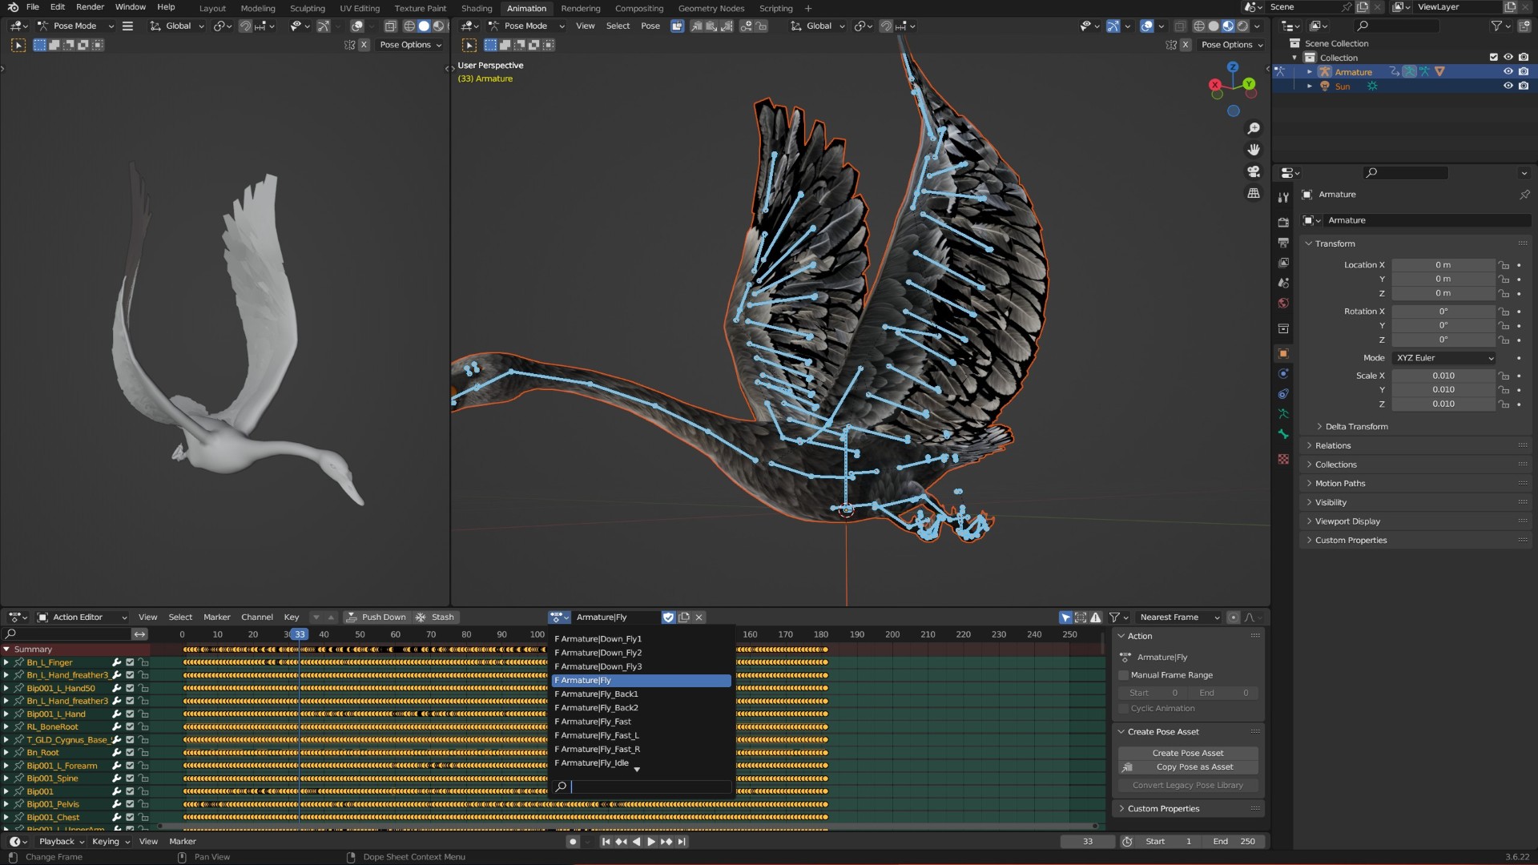Open the Output properties tab

pyautogui.click(x=1283, y=243)
